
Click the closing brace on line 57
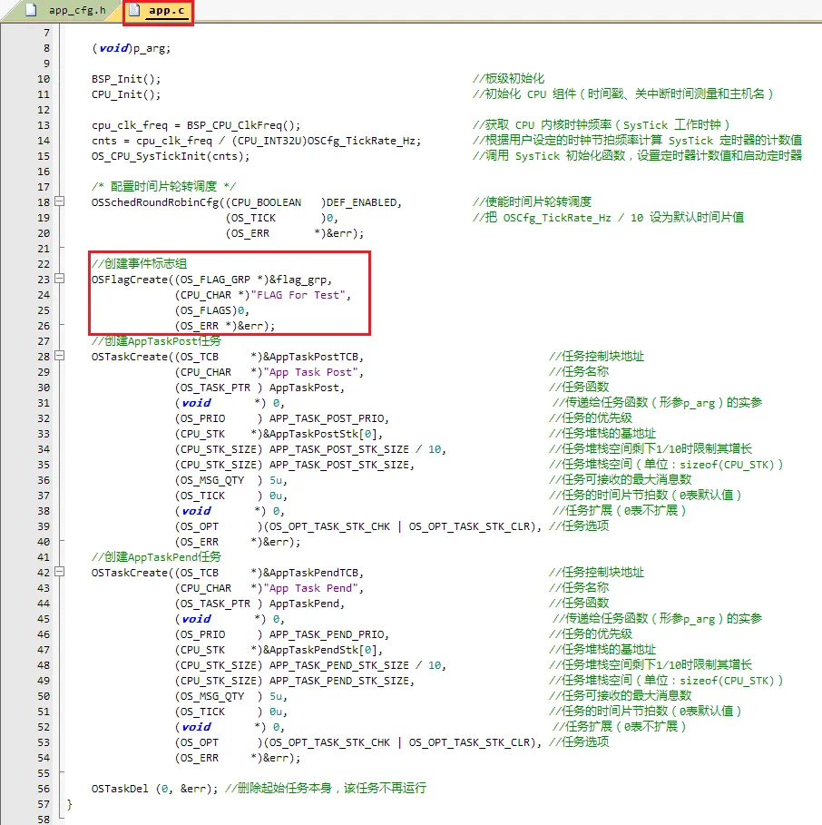[70, 804]
